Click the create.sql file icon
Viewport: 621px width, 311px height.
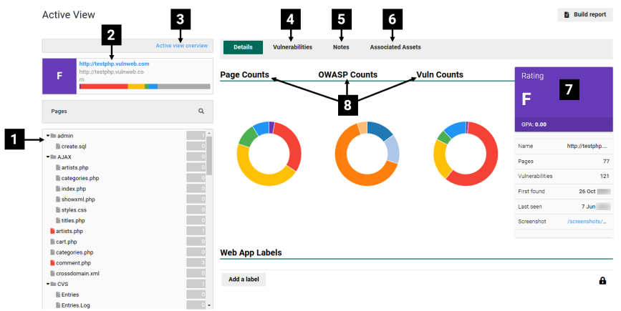click(x=58, y=147)
